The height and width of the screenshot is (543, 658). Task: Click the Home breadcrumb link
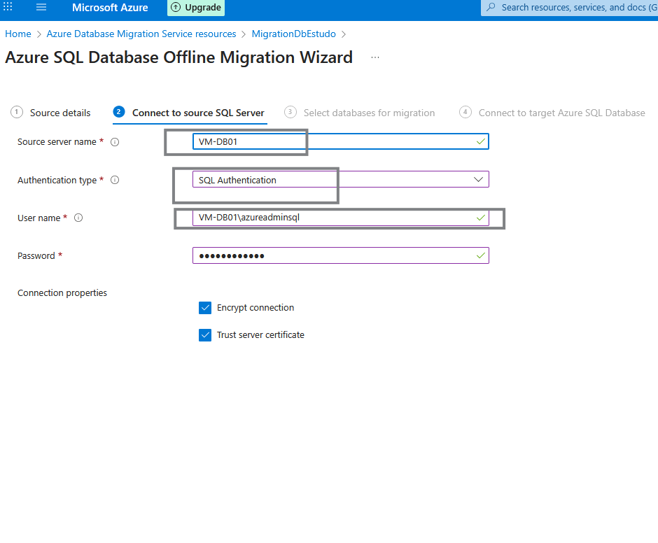coord(18,34)
